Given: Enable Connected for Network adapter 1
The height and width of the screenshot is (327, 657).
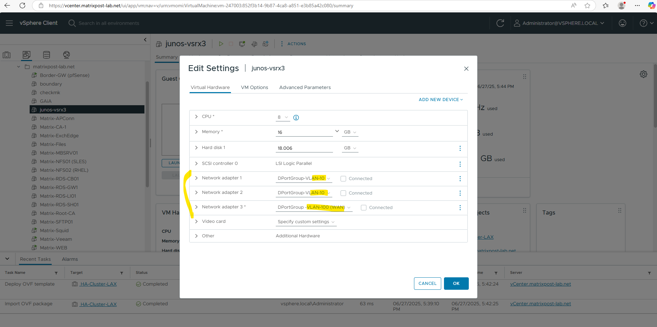Looking at the screenshot, I should [343, 179].
